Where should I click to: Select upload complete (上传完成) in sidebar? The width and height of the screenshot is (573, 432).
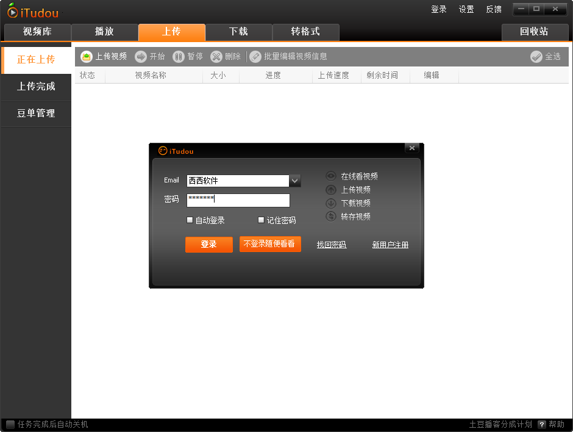(36, 87)
